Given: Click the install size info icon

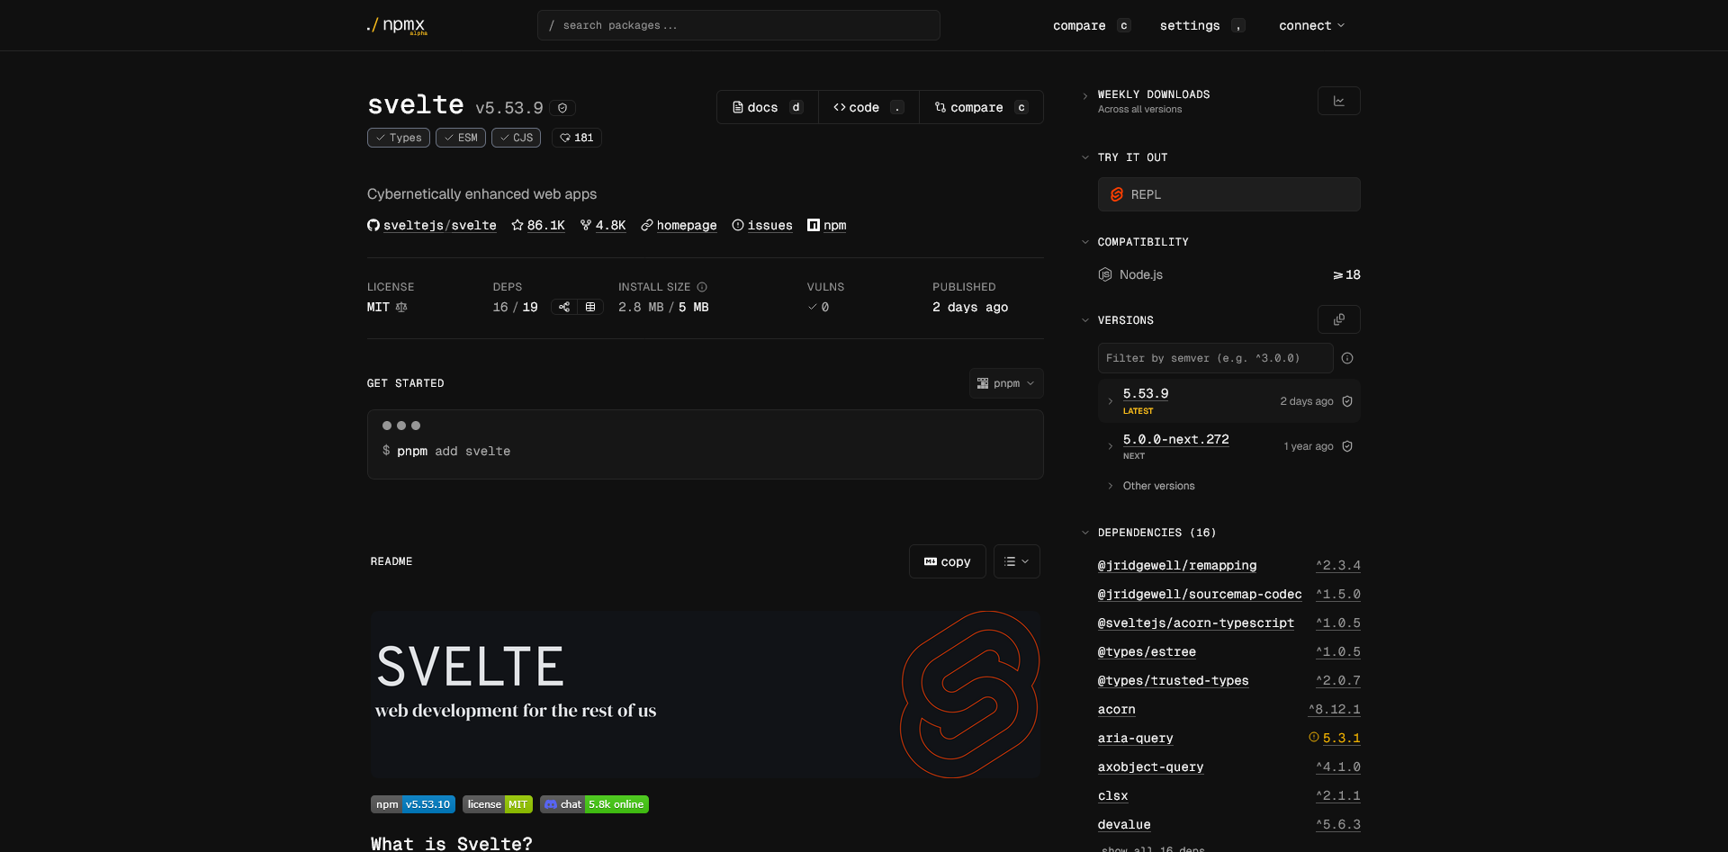Looking at the screenshot, I should tap(702, 287).
